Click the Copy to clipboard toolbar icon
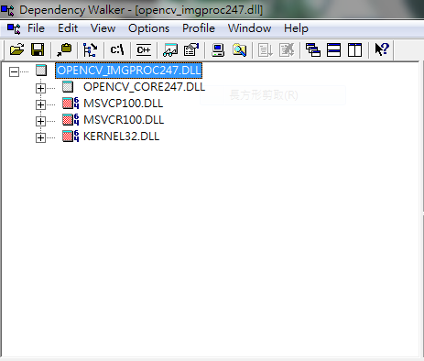Viewport: 424px width, 361px height. click(64, 49)
